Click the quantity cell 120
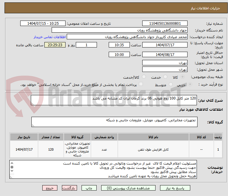This screenshot has width=228, height=196. (x=51, y=149)
